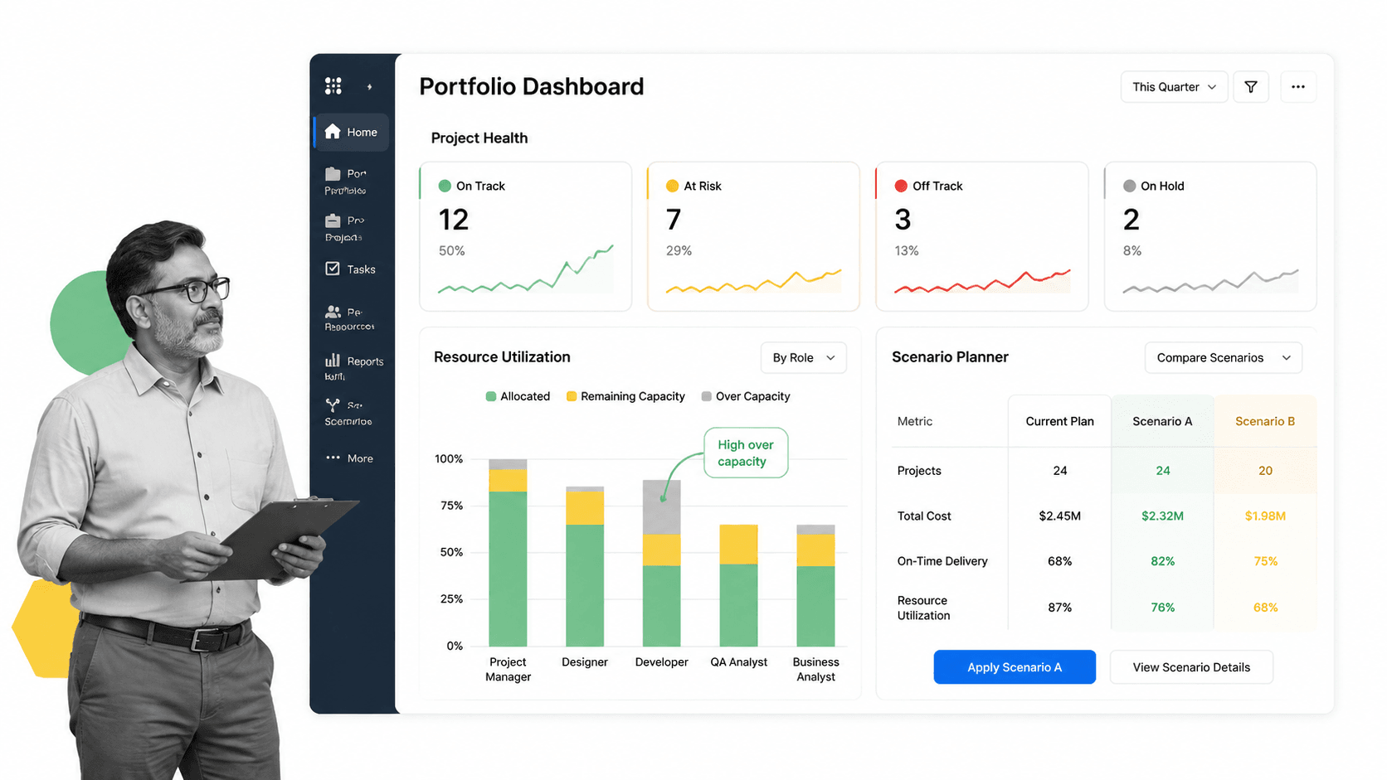Select the Scenario B column header
1387x780 pixels.
point(1265,421)
